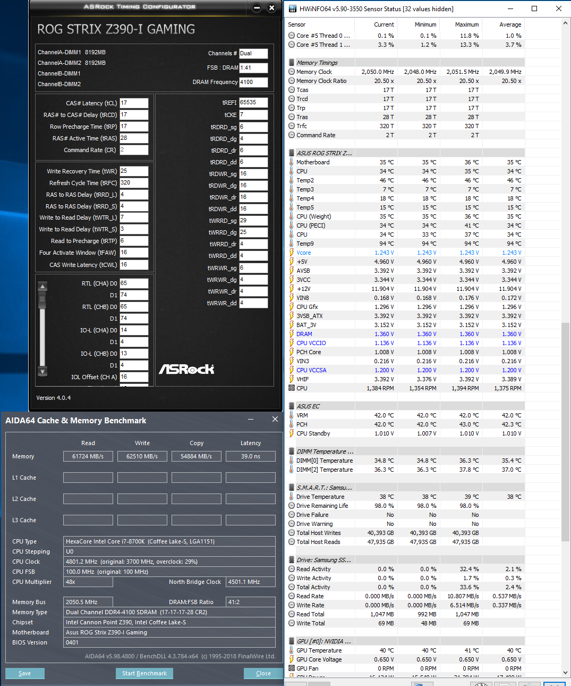Click the Total Host Writes row icon
The height and width of the screenshot is (686, 571).
point(292,533)
